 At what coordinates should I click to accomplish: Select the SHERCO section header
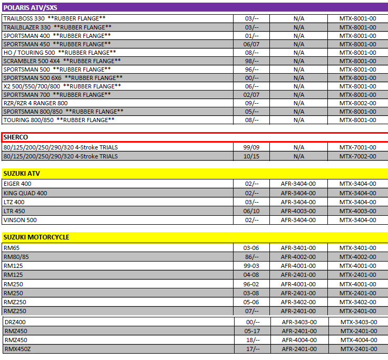(195, 137)
